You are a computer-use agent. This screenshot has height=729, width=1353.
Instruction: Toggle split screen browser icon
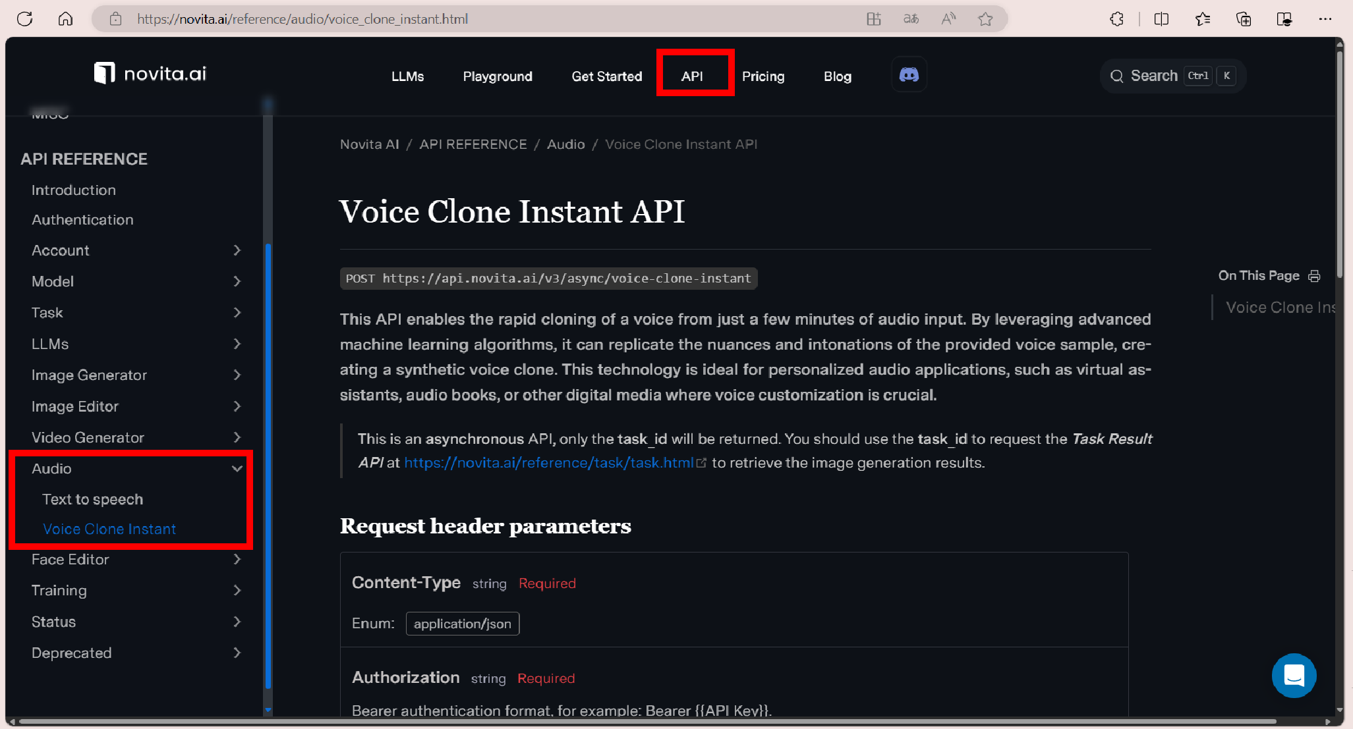[1161, 19]
